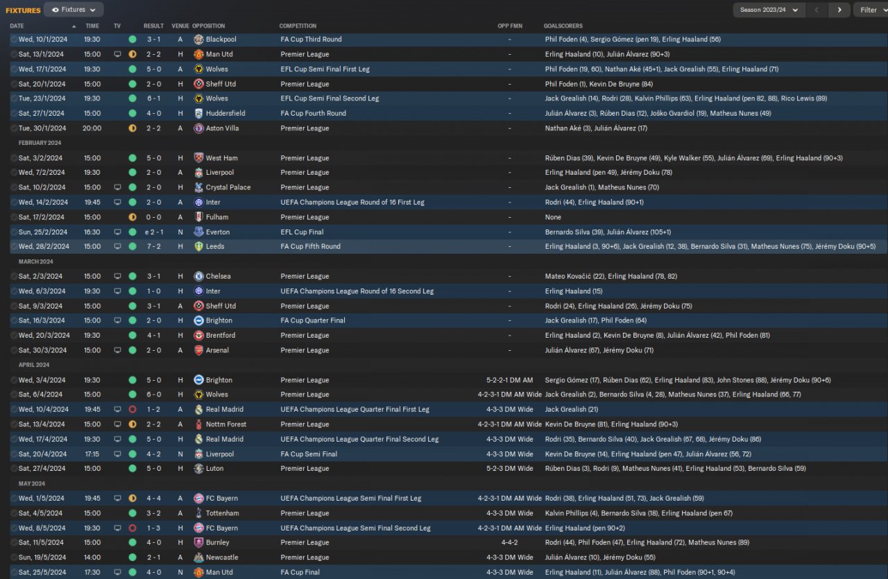Click the Burnley club badge
The width and height of the screenshot is (888, 579).
tap(198, 543)
